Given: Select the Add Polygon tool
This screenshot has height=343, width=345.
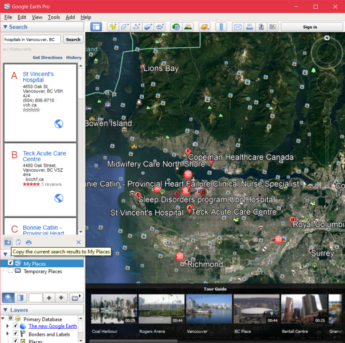Looking at the screenshot, I should tap(125, 27).
